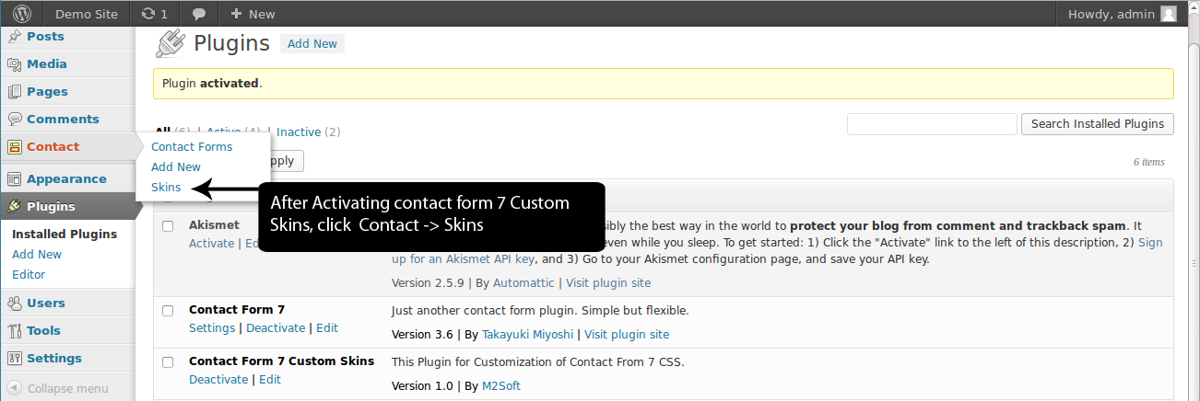Viewport: 1200px width, 401px height.
Task: Tick the Contact Form 7 Custom Skins checkbox
Action: pyautogui.click(x=168, y=362)
